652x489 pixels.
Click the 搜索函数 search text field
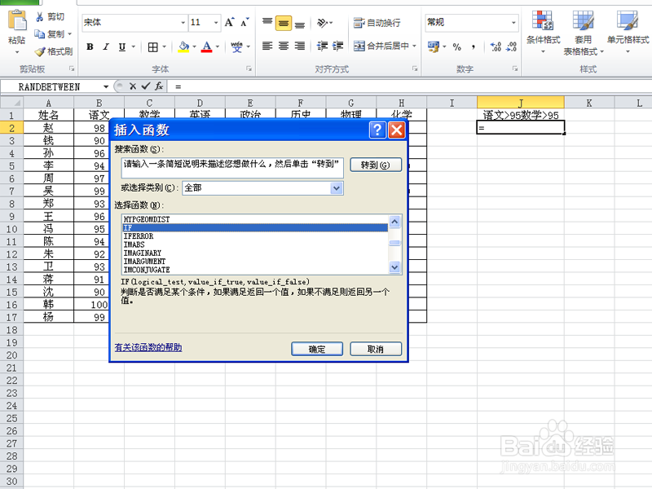[x=232, y=168]
